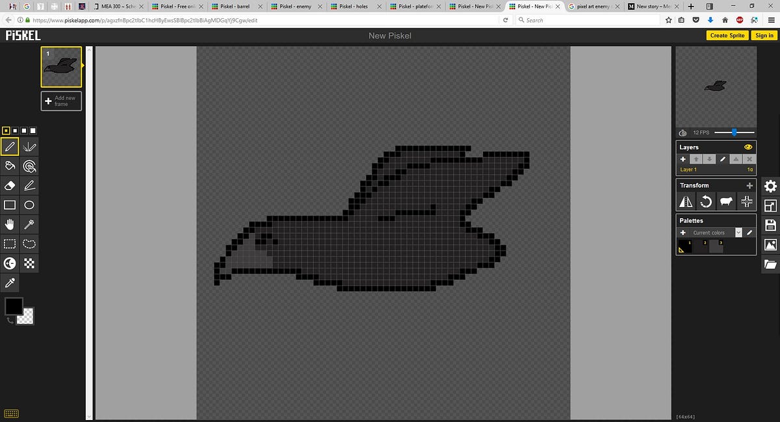Open the Resize panel on the right sidebar
780x422 pixels.
click(x=770, y=206)
